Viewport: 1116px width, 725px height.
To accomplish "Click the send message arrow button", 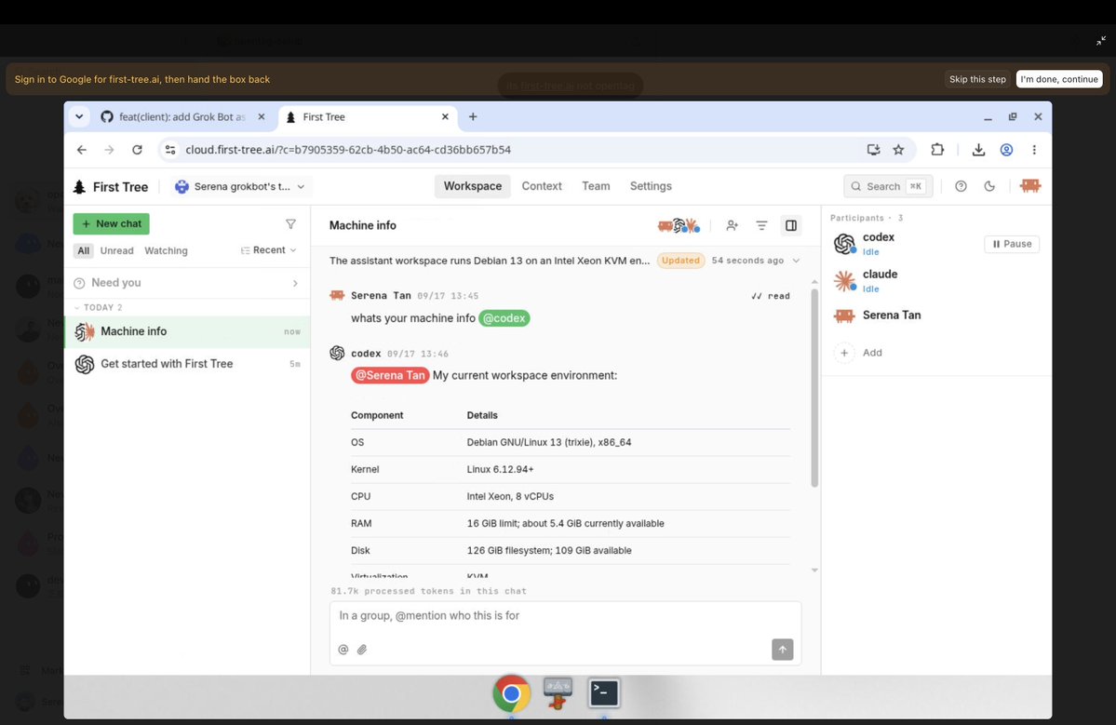I will 782,649.
